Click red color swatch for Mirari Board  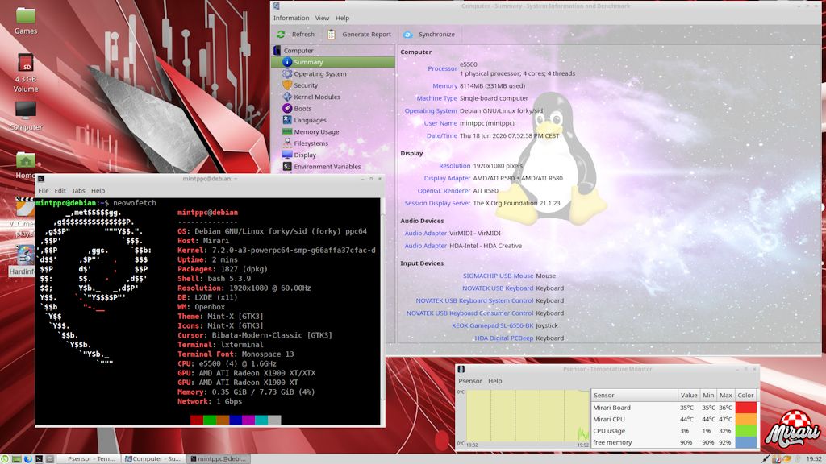pyautogui.click(x=746, y=407)
